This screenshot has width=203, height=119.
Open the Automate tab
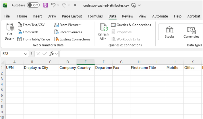pos(160,16)
